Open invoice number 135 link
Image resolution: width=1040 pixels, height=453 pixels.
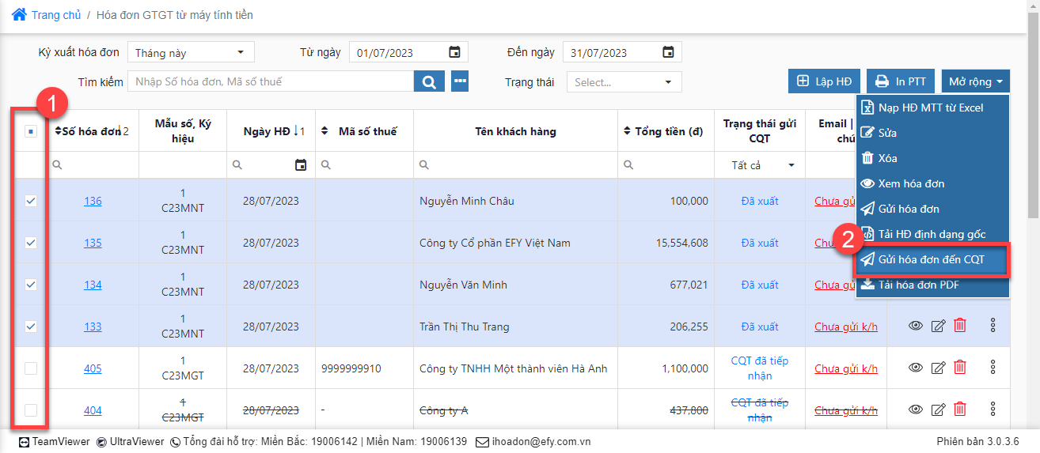[93, 243]
